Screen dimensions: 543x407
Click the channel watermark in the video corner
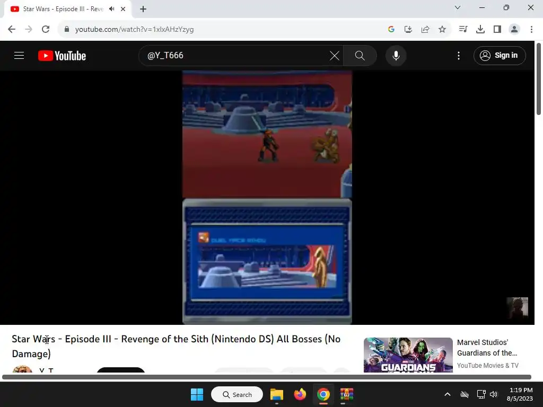tap(518, 307)
